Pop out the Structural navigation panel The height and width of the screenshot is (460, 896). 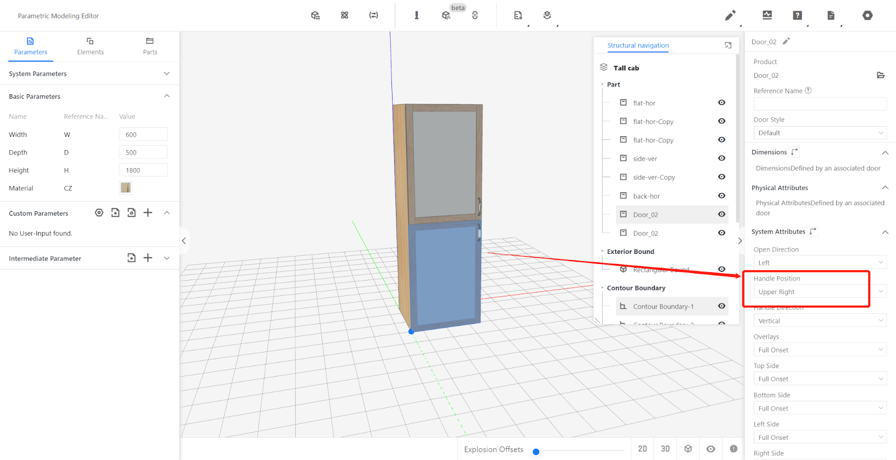[727, 45]
